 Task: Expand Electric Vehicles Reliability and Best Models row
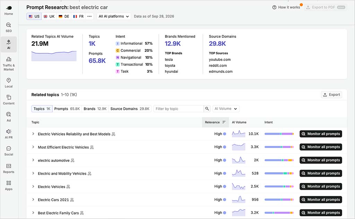point(33,134)
